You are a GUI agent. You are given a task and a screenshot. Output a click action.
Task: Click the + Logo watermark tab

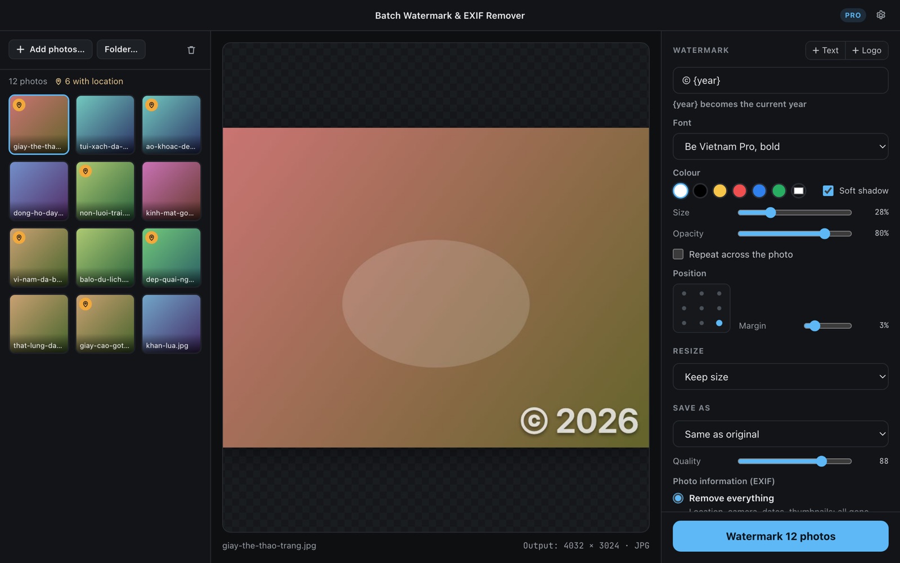coord(867,50)
